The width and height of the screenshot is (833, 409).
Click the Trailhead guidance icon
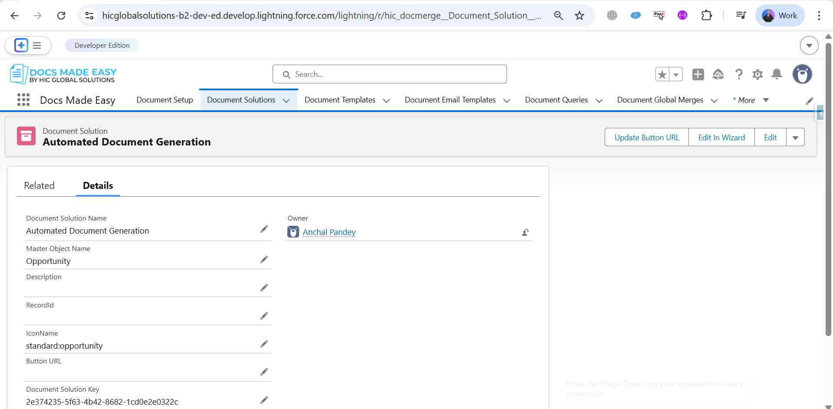coord(718,74)
